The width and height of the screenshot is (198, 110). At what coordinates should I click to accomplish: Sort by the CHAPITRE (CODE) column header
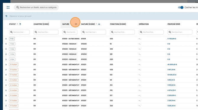(41, 24)
